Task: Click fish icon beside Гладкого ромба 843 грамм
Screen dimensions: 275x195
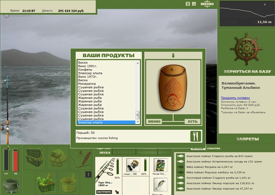Action: [x=180, y=156]
